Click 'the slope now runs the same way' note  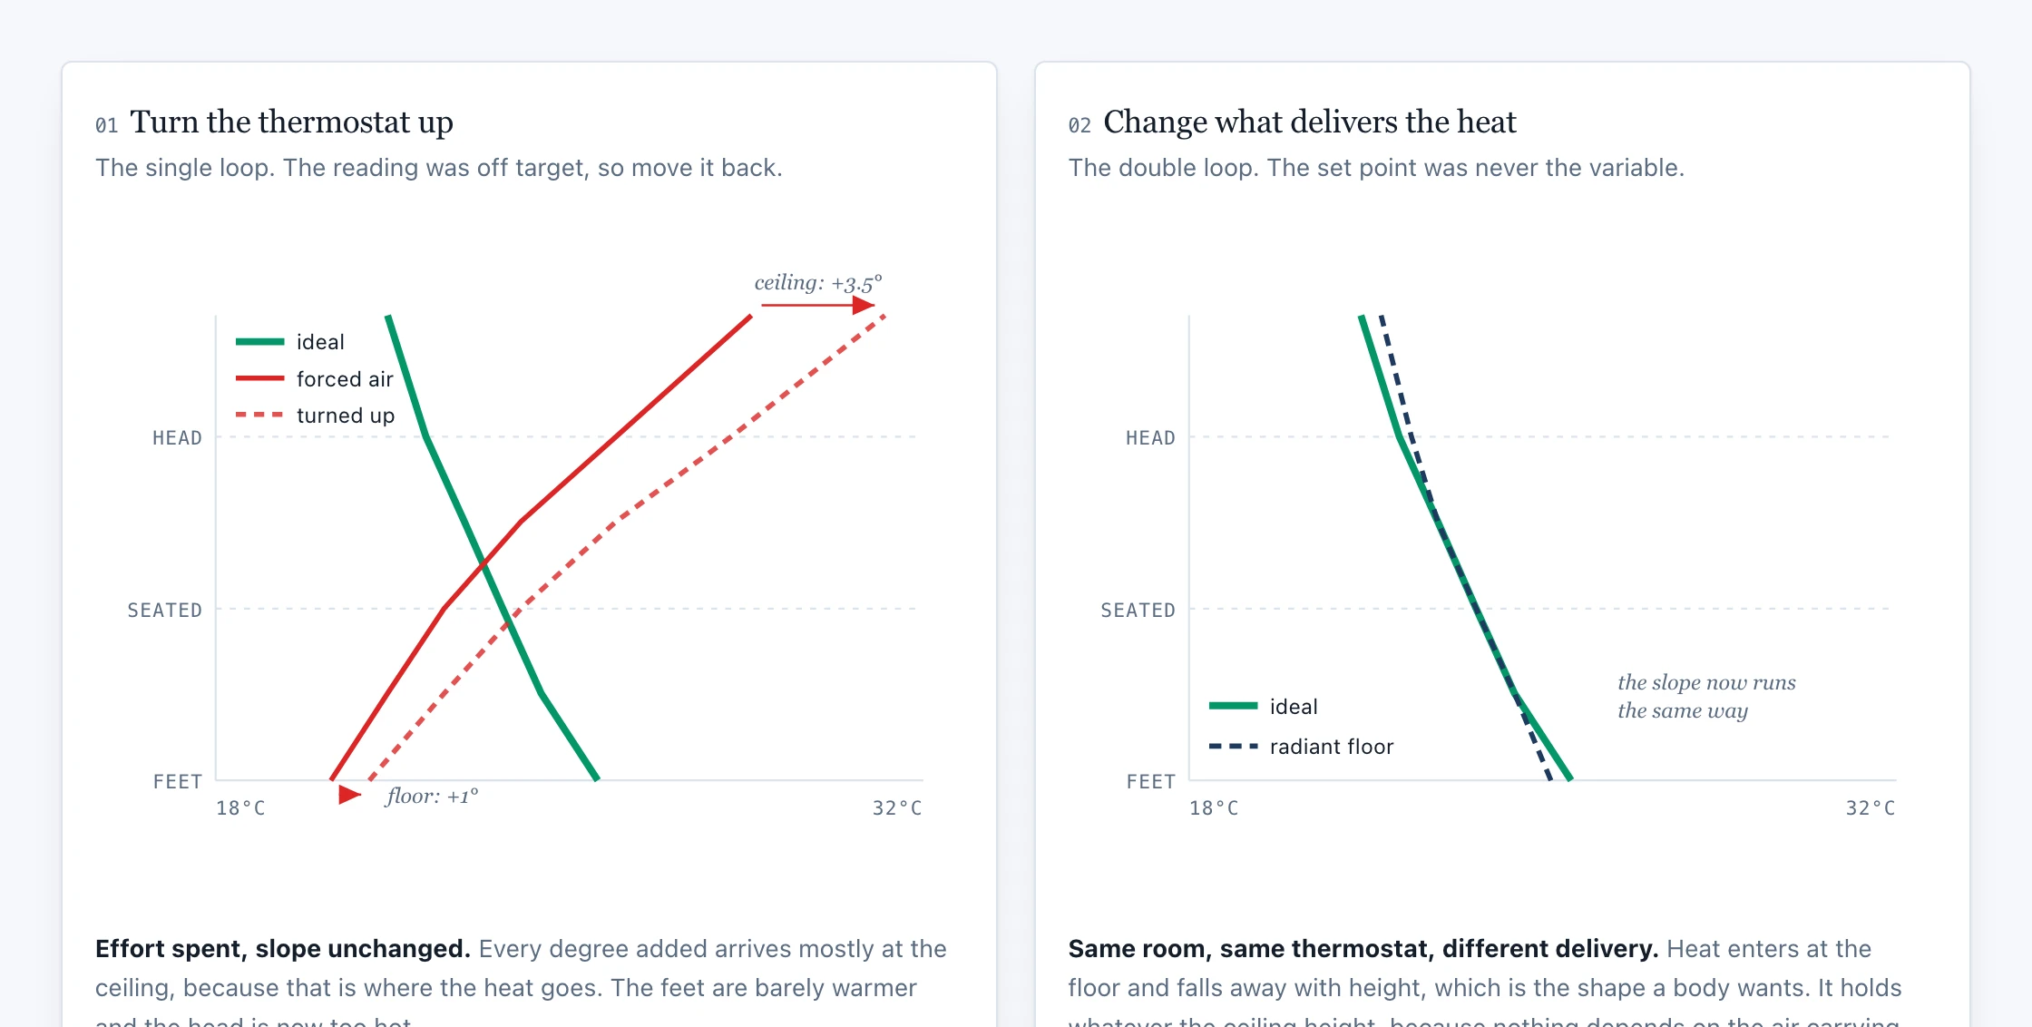point(1706,697)
